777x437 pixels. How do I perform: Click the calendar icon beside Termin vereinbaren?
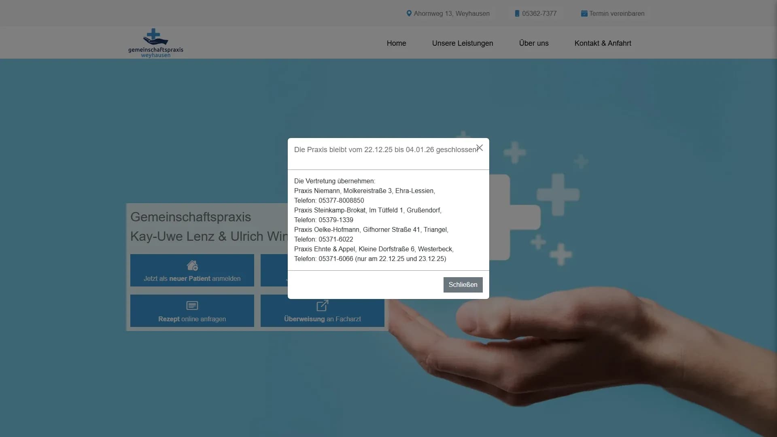(x=584, y=13)
